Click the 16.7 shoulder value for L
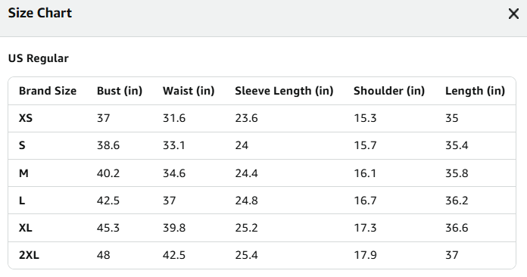This screenshot has width=527, height=277. coord(365,201)
